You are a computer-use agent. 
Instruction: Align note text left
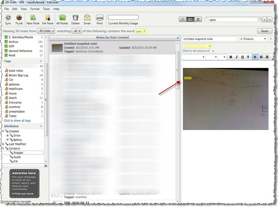(255, 57)
